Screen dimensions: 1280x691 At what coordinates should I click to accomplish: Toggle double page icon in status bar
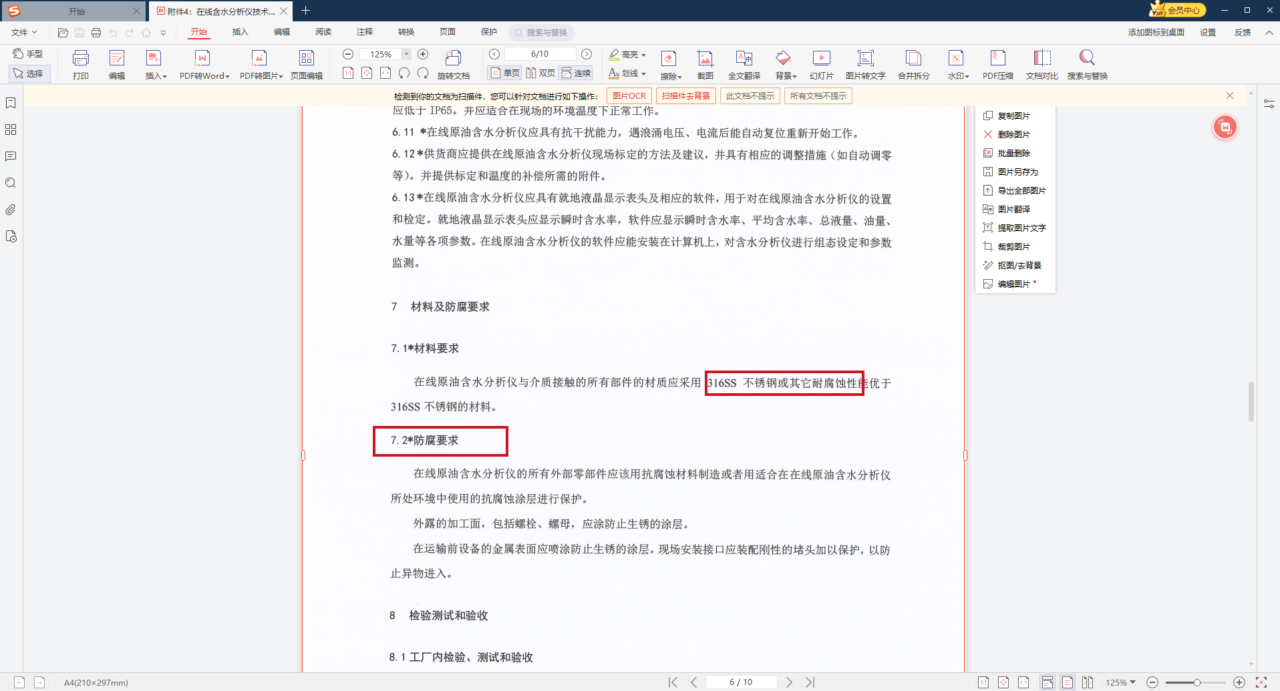pos(1088,682)
